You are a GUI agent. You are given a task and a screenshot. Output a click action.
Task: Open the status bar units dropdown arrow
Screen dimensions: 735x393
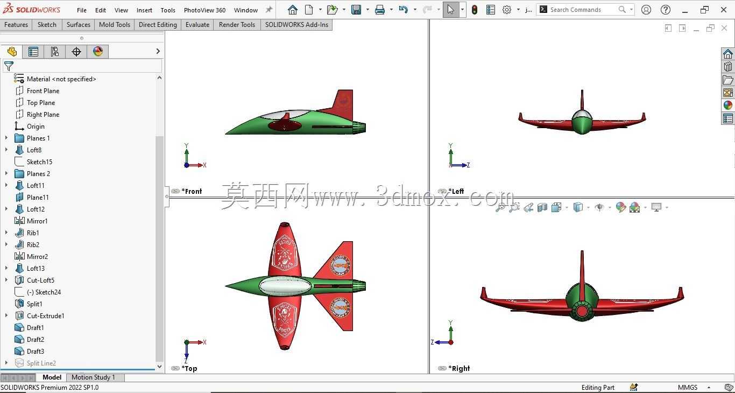point(709,388)
